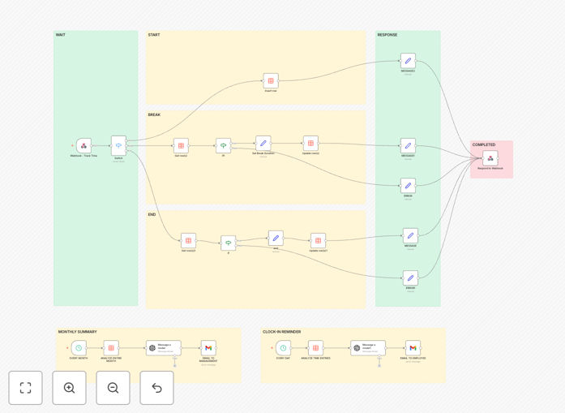Screen dimensions: 565x413
Task: Open the bottom ERROR node in RESPONSE
Action: tap(410, 278)
